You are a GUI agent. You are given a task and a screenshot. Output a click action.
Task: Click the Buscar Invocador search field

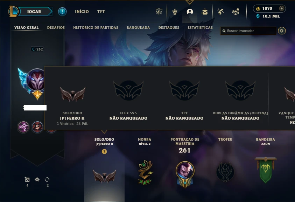point(248,31)
